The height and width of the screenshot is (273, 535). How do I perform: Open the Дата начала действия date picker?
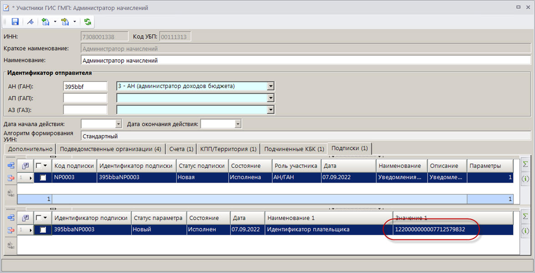(x=119, y=124)
